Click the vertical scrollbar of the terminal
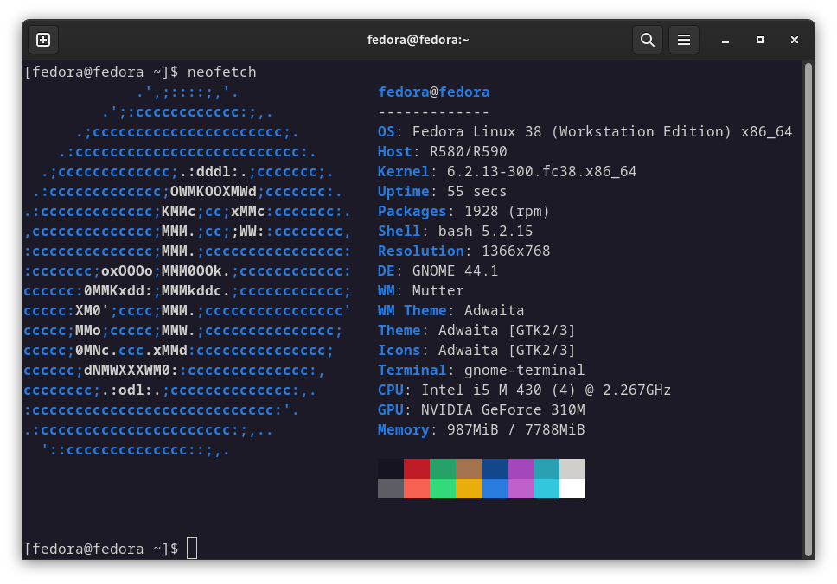837x584 pixels. (808, 310)
